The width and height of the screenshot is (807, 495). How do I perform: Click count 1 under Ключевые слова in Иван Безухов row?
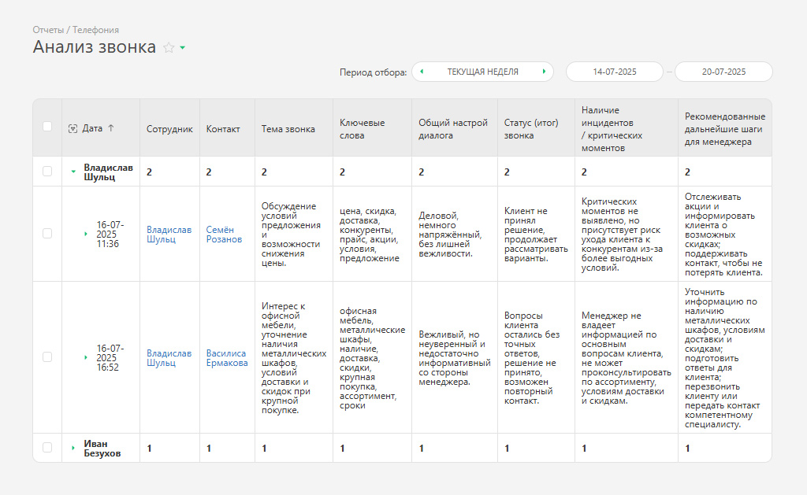(342, 449)
